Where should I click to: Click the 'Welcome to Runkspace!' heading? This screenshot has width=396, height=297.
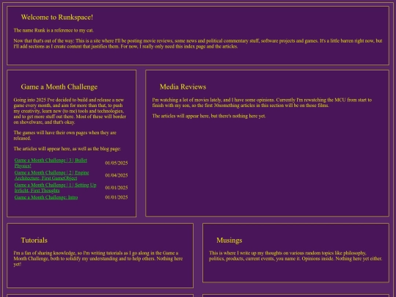[56, 17]
